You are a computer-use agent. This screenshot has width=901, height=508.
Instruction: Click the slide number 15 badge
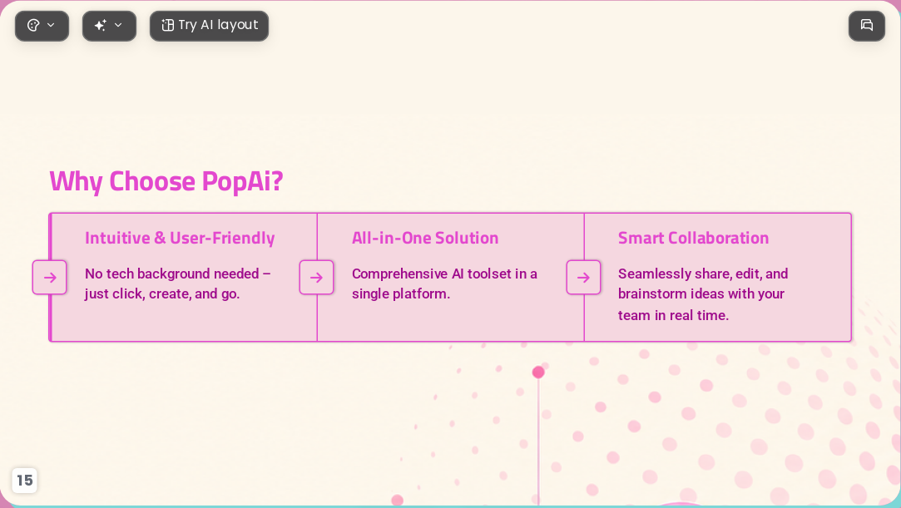tap(24, 480)
